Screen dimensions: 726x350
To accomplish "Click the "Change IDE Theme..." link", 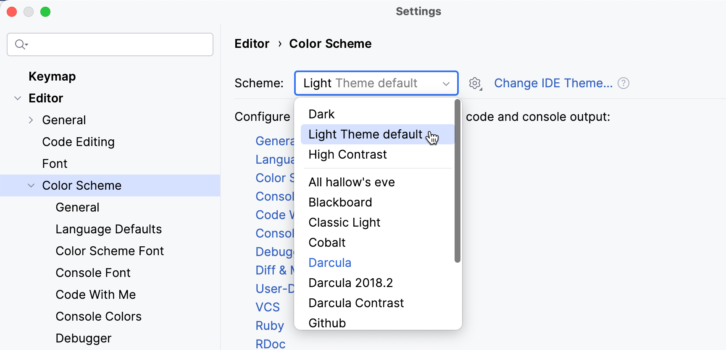I will 553,83.
